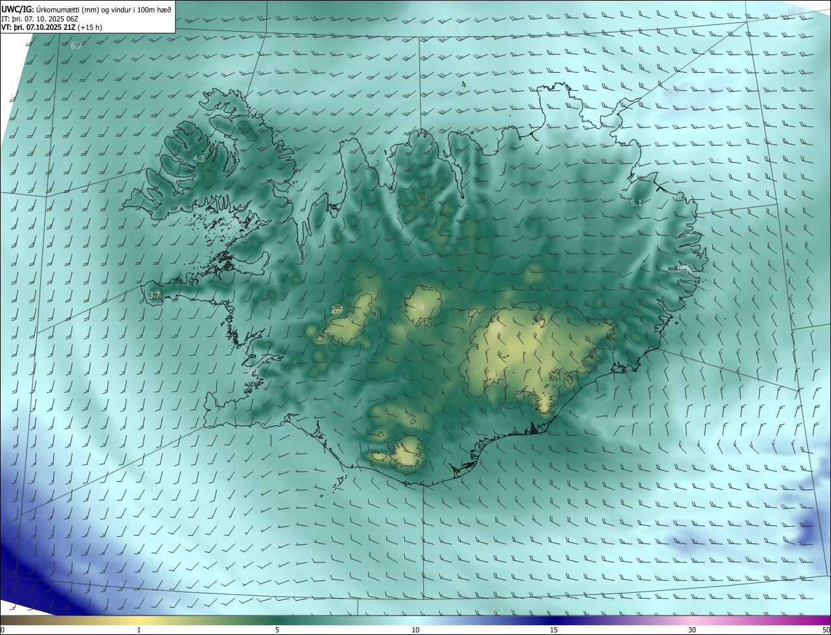Click the 6.7 value on the map
The image size is (831, 635).
point(77,45)
